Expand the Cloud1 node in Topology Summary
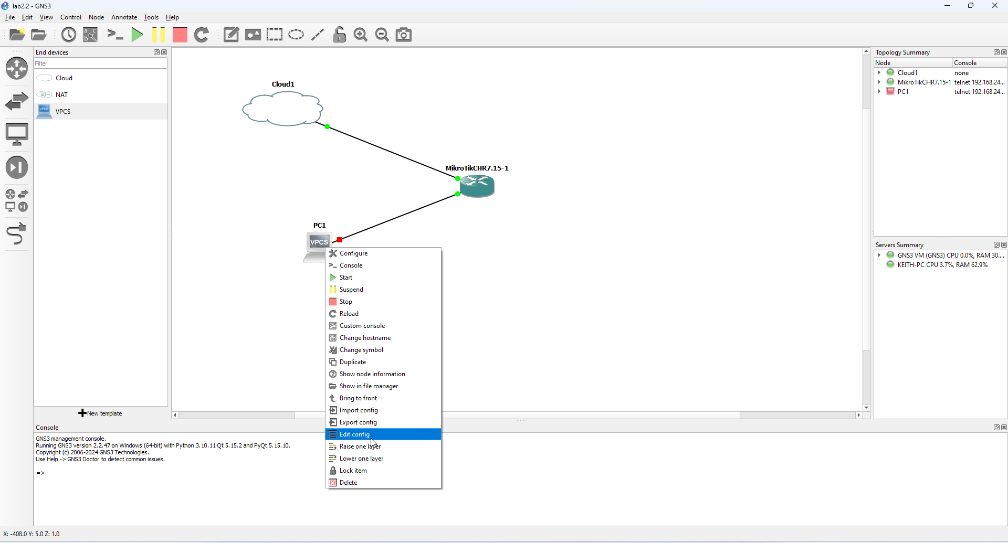 point(879,72)
